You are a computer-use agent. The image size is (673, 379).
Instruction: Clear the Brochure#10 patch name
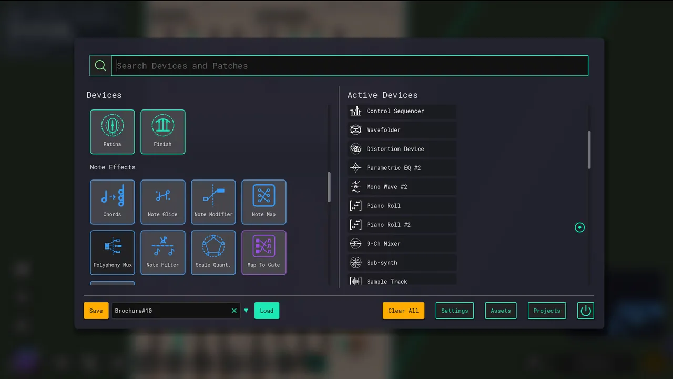coord(234,311)
